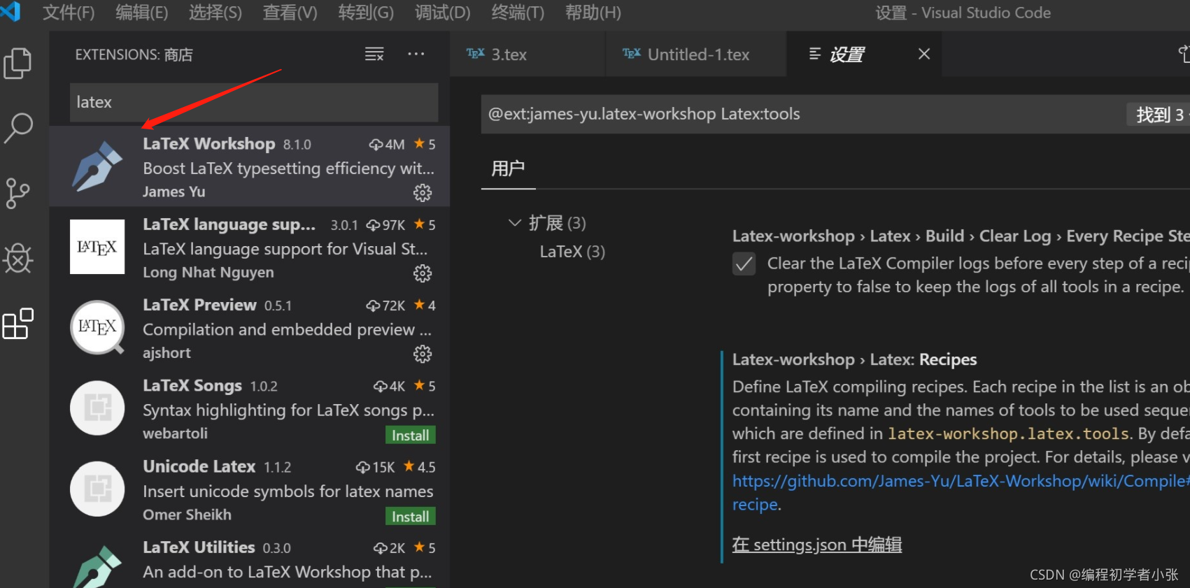Click the extensions search box containing latex
The image size is (1190, 588).
(254, 102)
